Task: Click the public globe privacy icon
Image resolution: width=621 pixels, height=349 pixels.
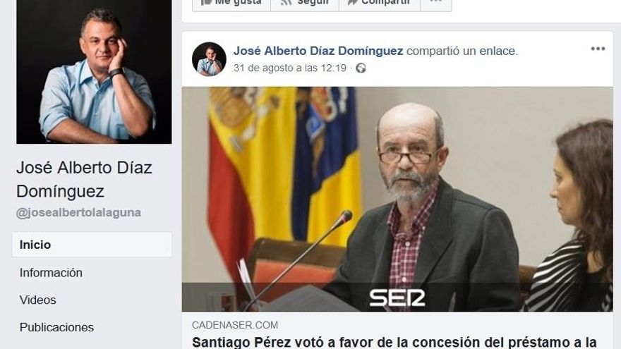Action: 361,68
